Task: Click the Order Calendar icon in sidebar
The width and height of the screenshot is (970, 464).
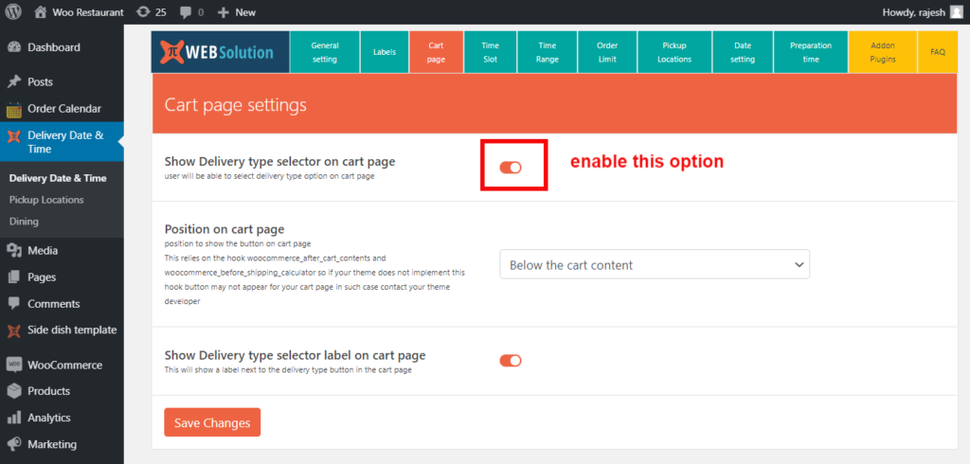Action: (14, 109)
